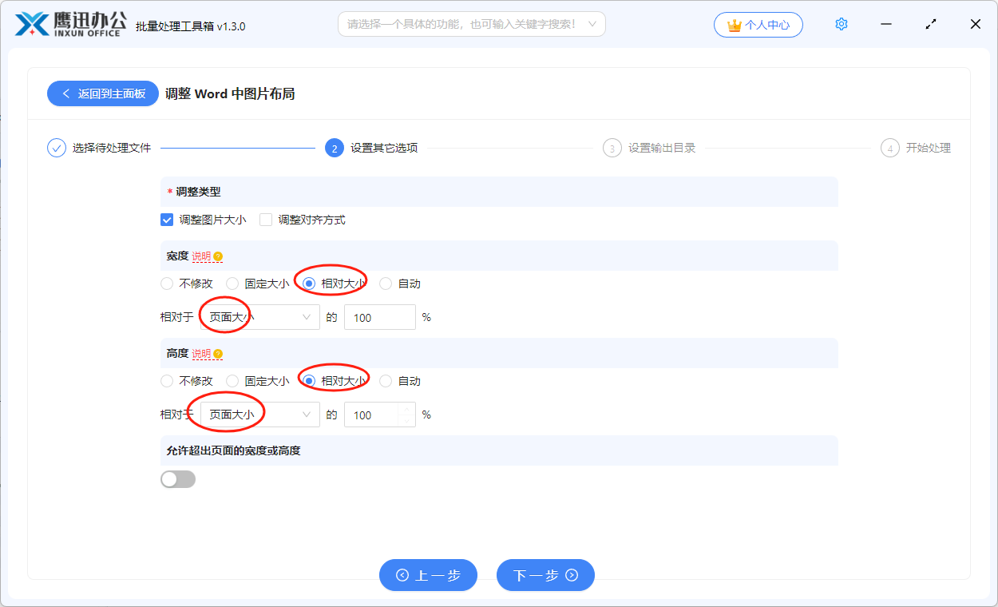The width and height of the screenshot is (998, 607).
Task: Click 上一步 button
Action: tap(428, 575)
